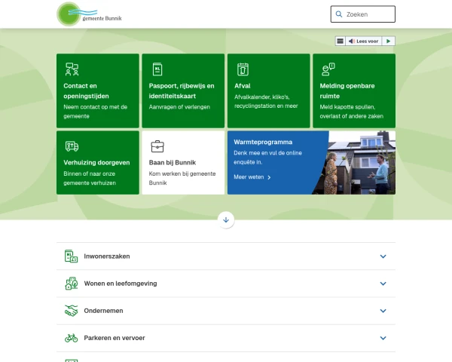Open Melding openbare ruimte heading

click(347, 91)
